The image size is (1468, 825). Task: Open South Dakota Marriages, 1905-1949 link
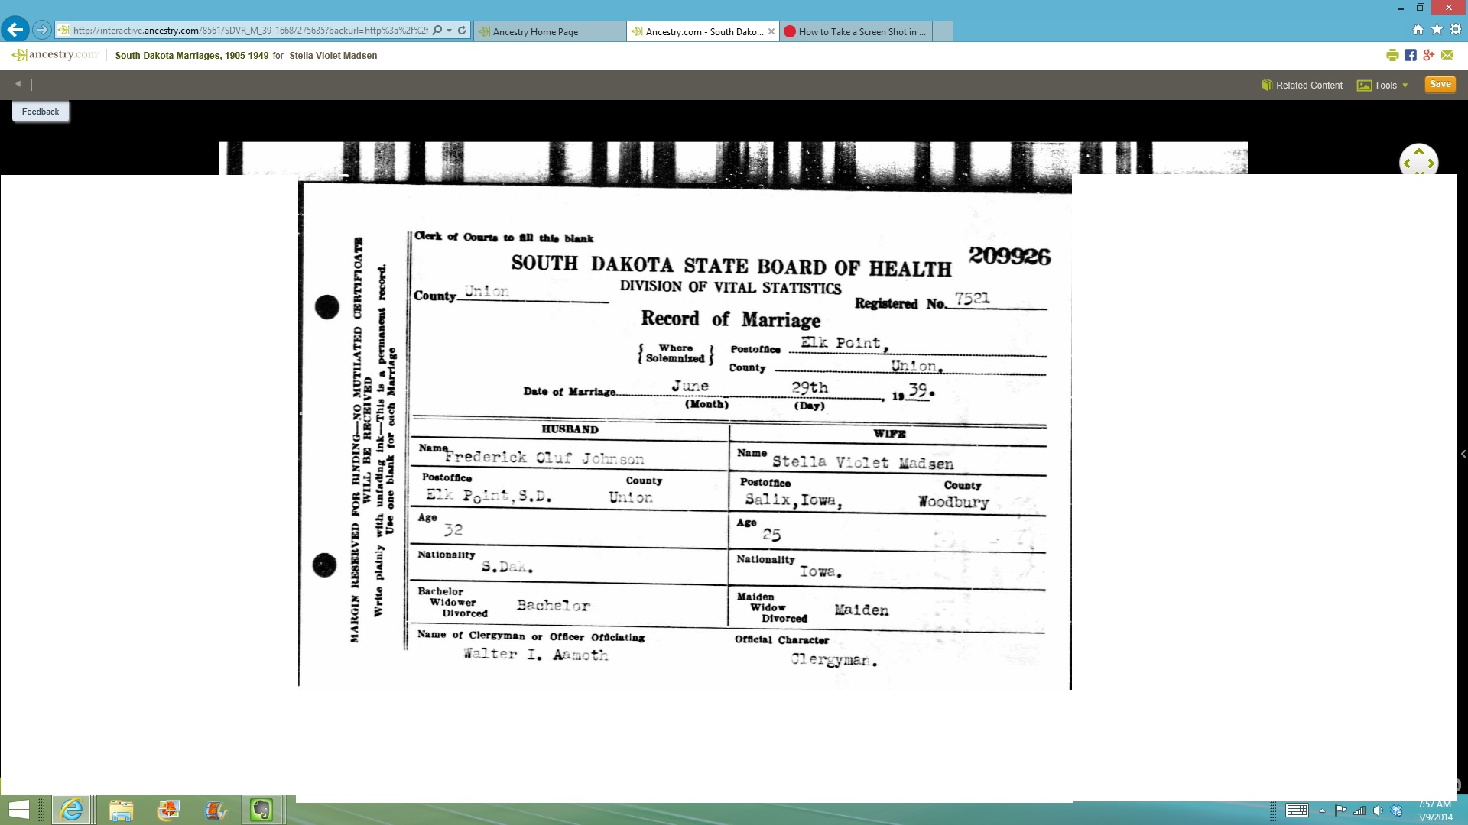192,56
